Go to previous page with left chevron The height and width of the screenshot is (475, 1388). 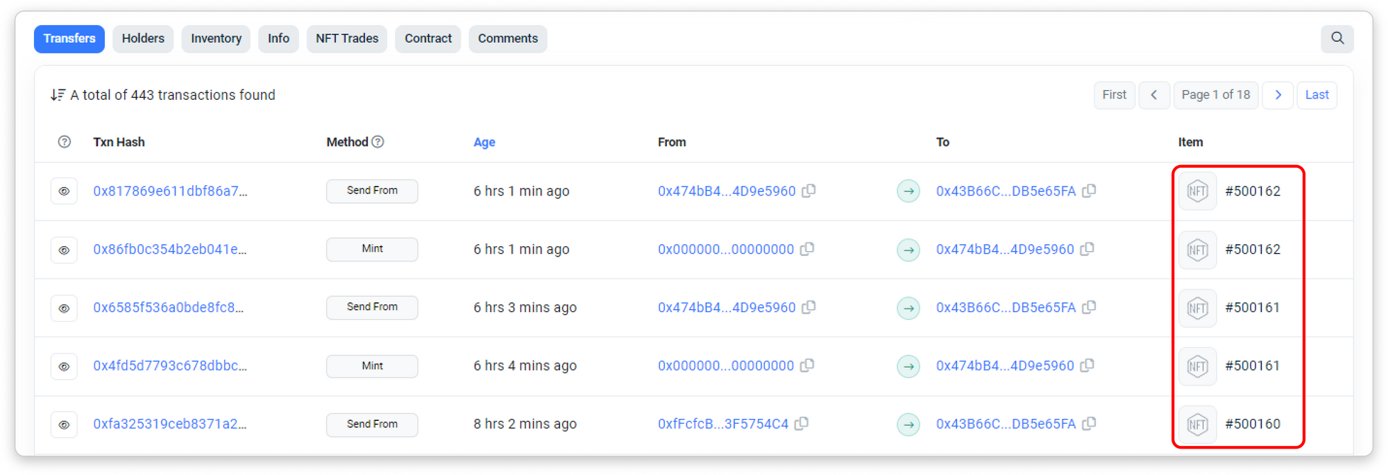click(x=1153, y=95)
